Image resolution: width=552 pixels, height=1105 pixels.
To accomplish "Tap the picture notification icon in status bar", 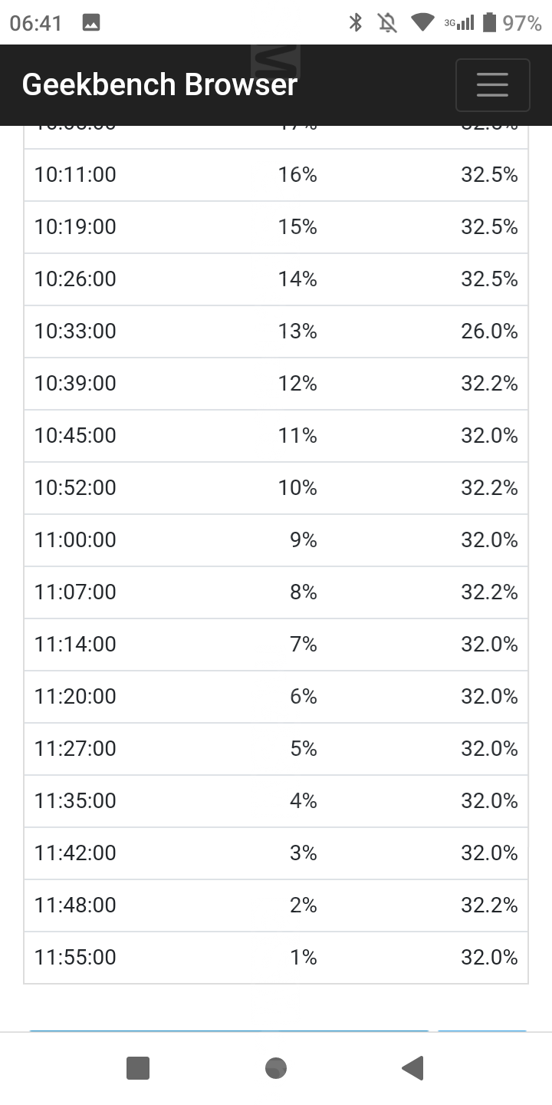I will click(91, 23).
